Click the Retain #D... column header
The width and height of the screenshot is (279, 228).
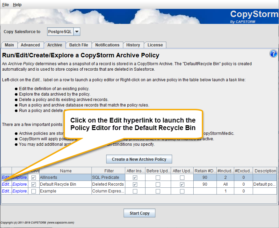click(x=205, y=171)
